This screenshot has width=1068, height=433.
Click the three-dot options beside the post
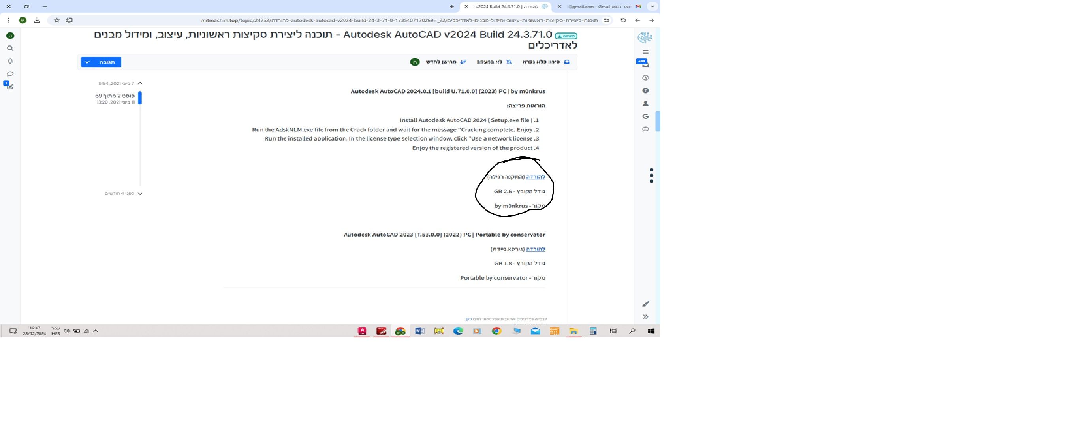point(651,175)
